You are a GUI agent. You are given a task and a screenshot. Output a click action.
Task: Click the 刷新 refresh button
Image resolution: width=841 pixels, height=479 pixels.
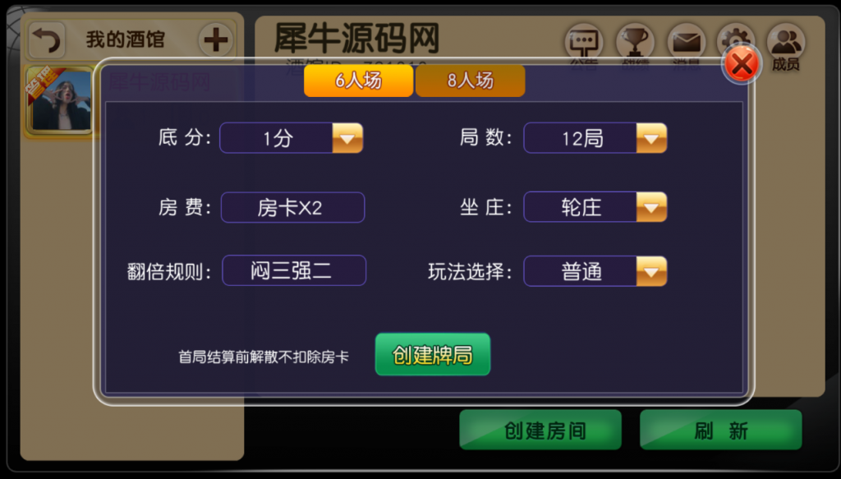tap(721, 430)
